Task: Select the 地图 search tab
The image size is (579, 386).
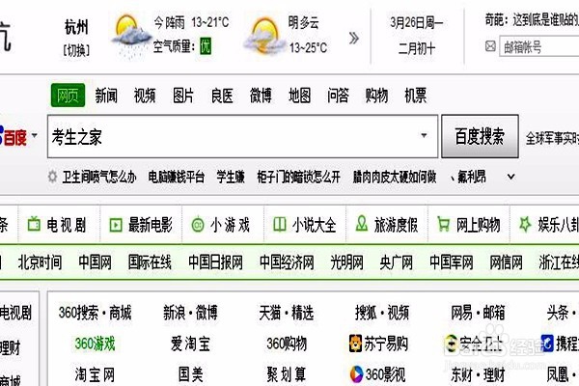Action: point(299,96)
